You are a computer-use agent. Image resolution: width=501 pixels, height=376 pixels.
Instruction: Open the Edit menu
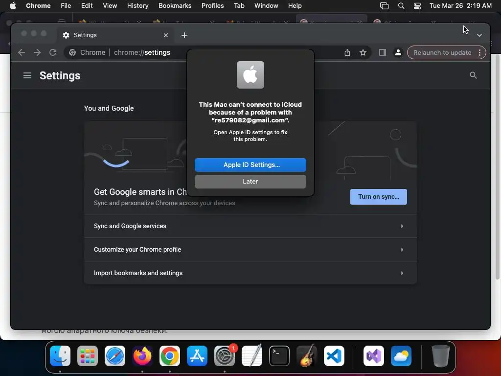click(87, 6)
